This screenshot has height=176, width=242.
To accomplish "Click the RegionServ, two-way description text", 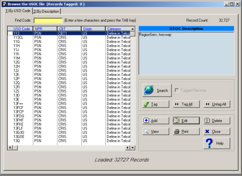I will [155, 35].
